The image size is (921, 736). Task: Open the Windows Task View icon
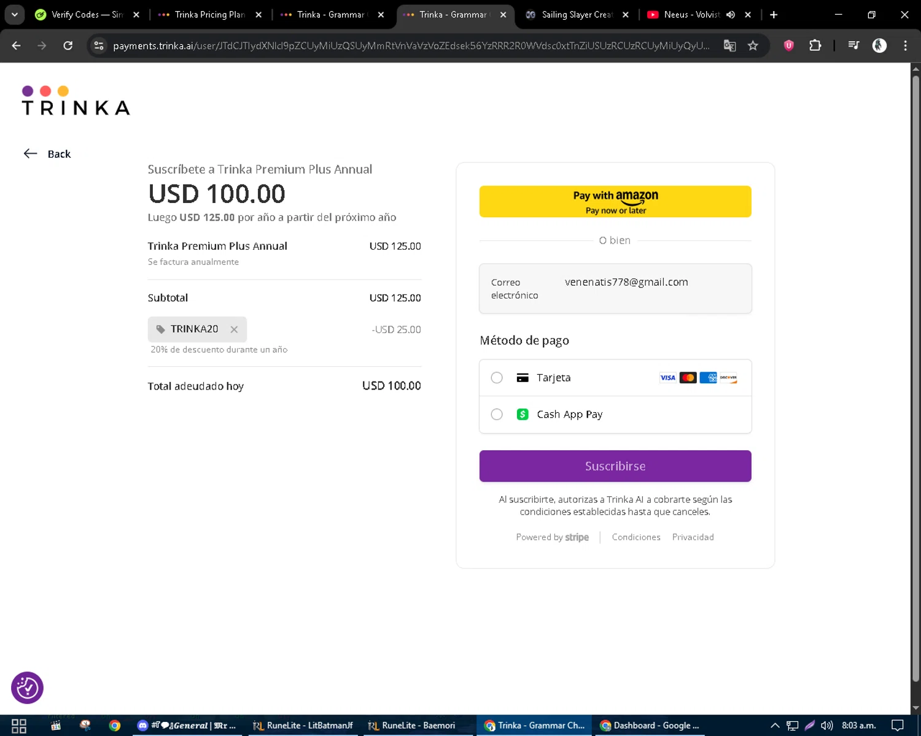tap(19, 726)
